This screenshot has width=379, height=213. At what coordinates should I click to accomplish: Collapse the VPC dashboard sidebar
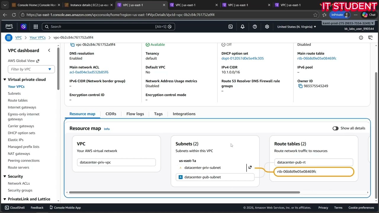click(49, 51)
